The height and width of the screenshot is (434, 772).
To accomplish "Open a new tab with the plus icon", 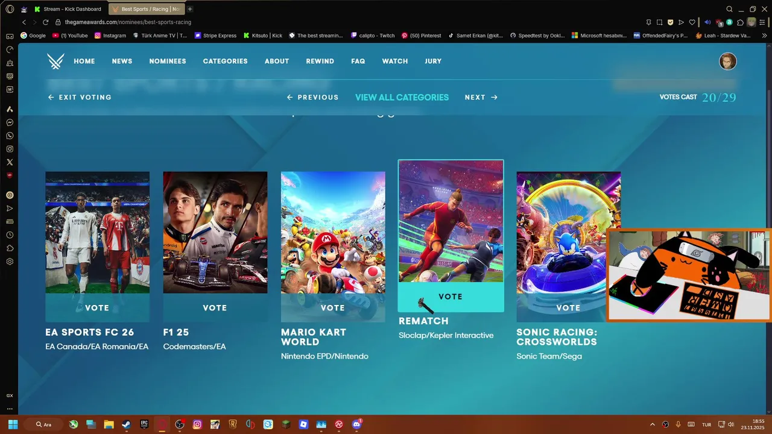I will point(190,9).
